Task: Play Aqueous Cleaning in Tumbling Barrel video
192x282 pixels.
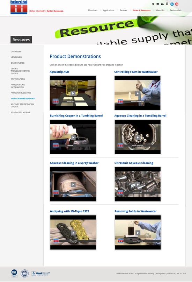Action: pyautogui.click(x=138, y=137)
